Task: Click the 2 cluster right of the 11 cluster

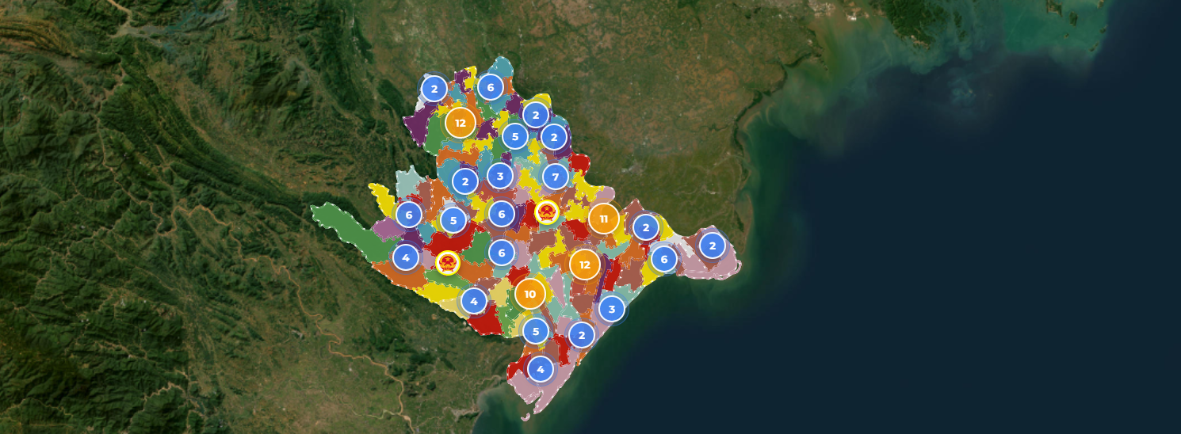Action: pos(646,228)
